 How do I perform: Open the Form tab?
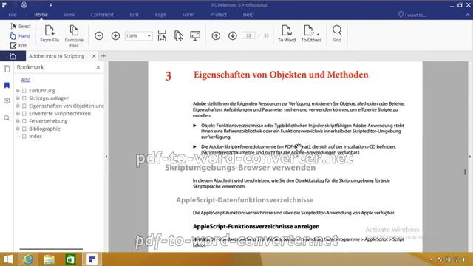188,15
